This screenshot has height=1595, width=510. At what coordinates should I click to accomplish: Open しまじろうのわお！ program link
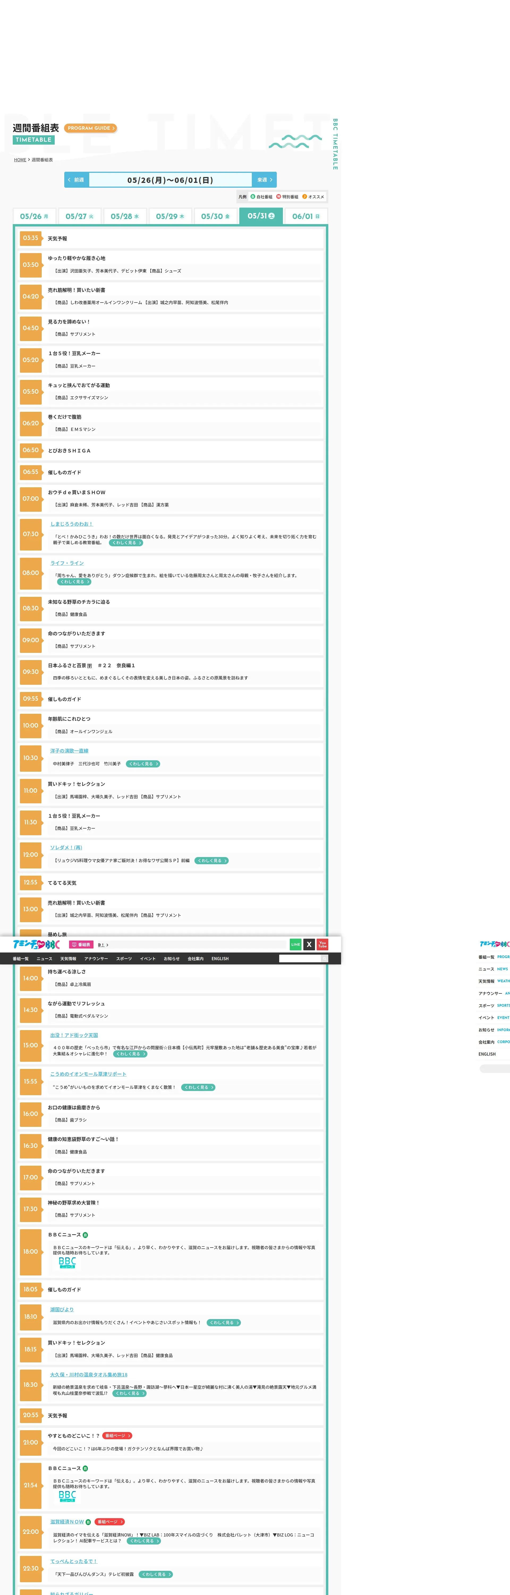72,524
